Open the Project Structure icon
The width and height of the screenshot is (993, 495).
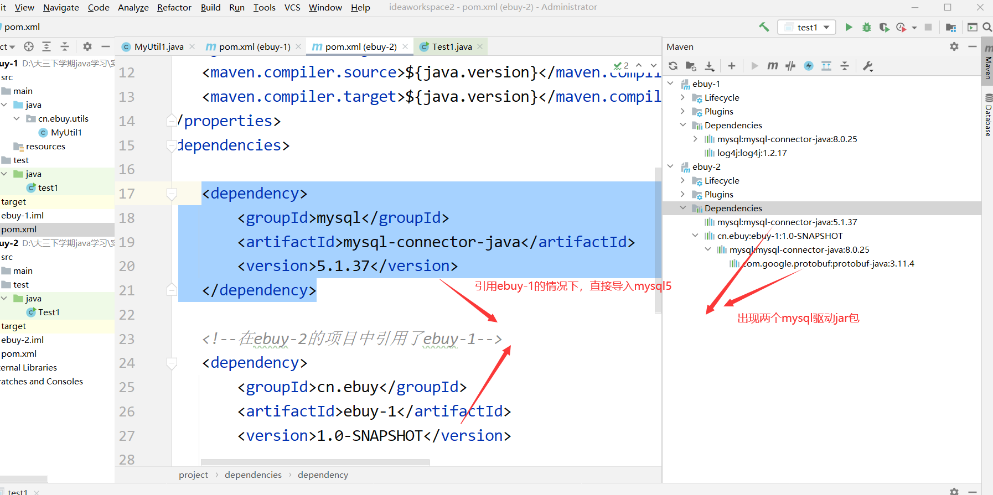click(x=951, y=27)
